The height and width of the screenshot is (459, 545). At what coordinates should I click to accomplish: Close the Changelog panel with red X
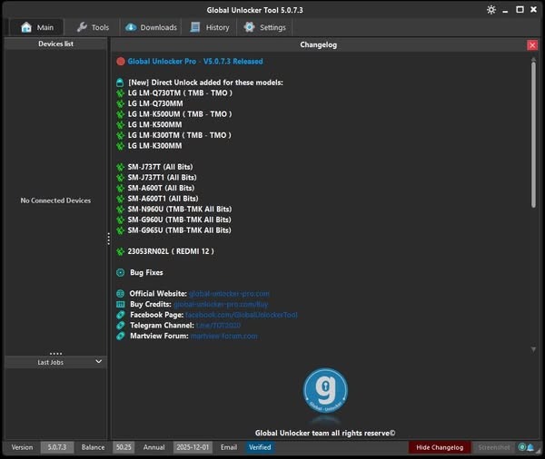point(532,44)
